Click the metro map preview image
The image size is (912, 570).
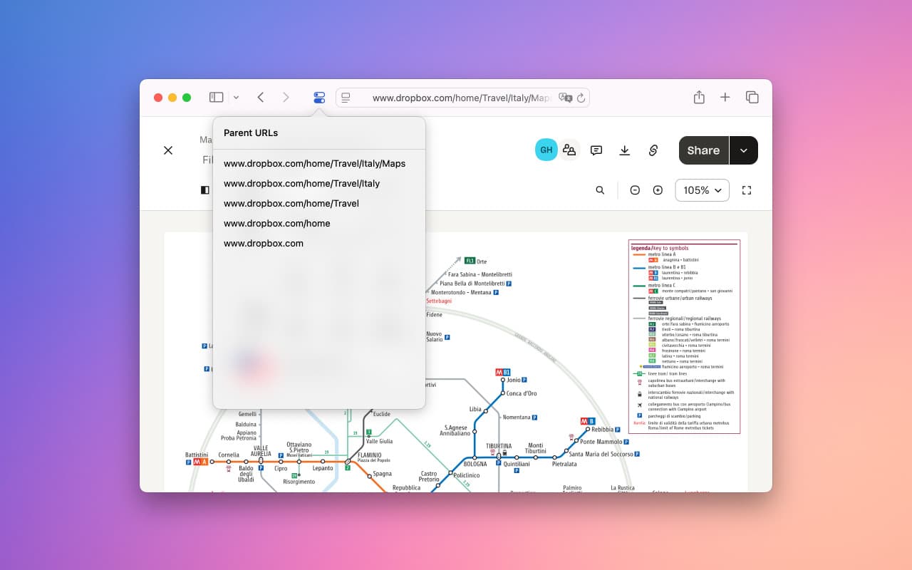pyautogui.click(x=456, y=362)
